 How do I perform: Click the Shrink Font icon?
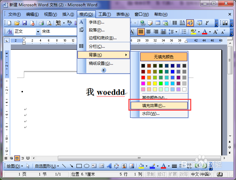223,32
